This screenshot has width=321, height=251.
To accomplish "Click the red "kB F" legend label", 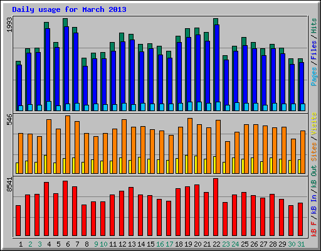I will tap(314, 229).
